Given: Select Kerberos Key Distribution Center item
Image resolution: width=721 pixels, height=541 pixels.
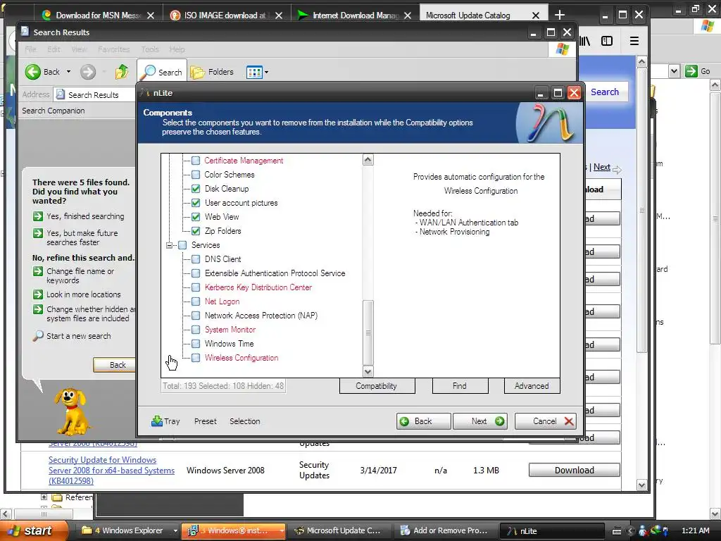Looking at the screenshot, I should 258,287.
